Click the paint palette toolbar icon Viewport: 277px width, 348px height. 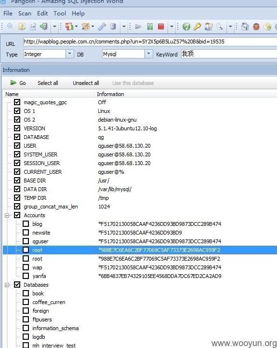click(x=85, y=27)
